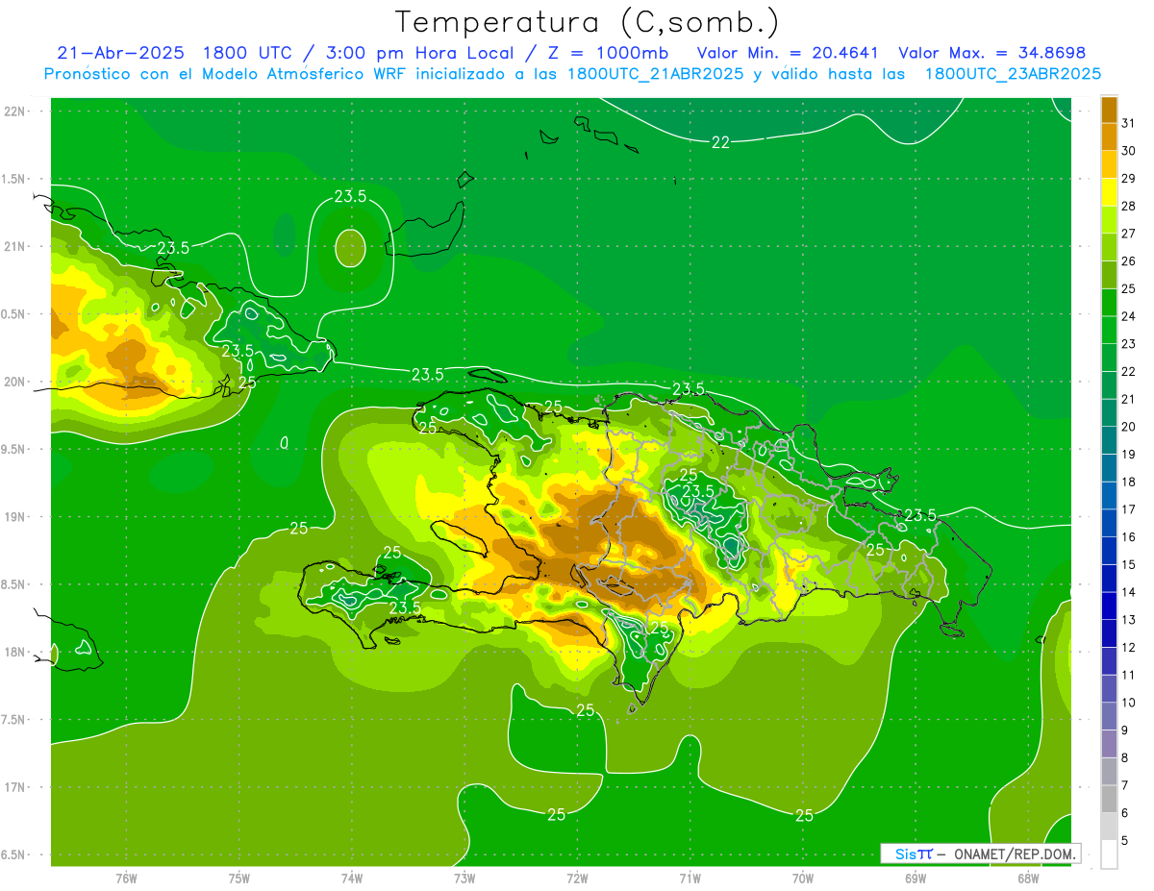This screenshot has width=1154, height=891.
Task: Click the 68W longitude axis label
Action: 1028,878
